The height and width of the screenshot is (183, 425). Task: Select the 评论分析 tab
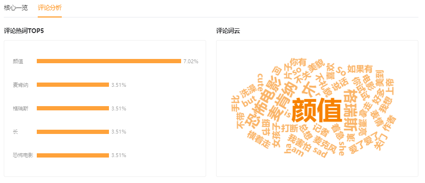click(50, 8)
